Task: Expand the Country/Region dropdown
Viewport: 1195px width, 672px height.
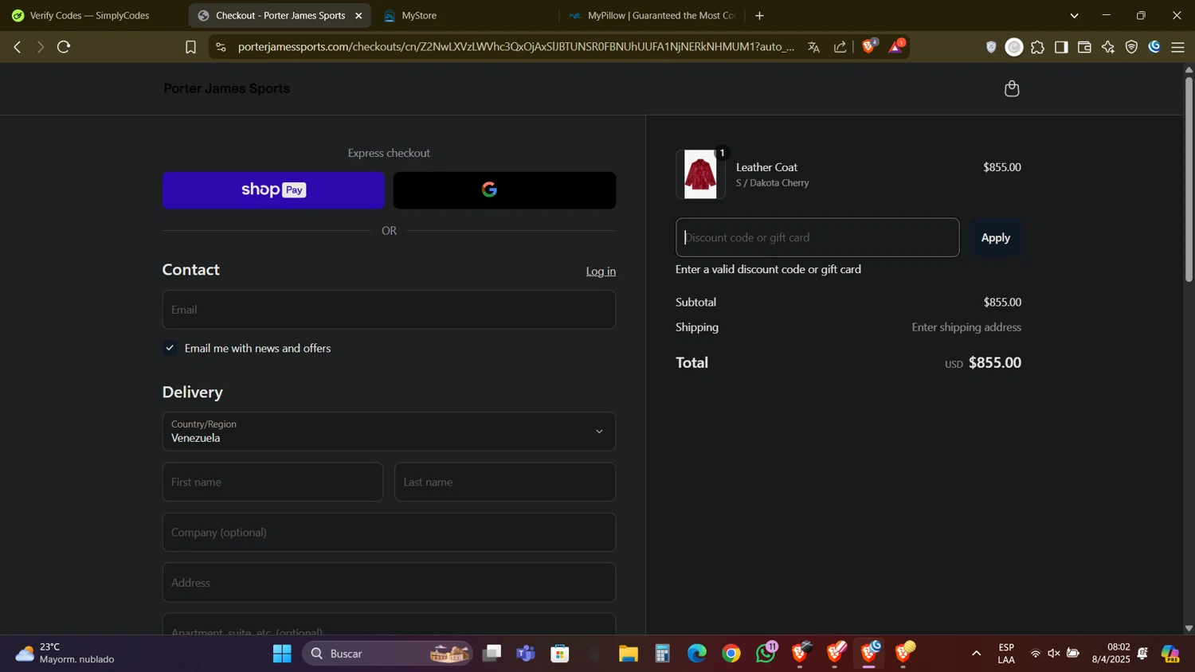Action: pyautogui.click(x=389, y=432)
